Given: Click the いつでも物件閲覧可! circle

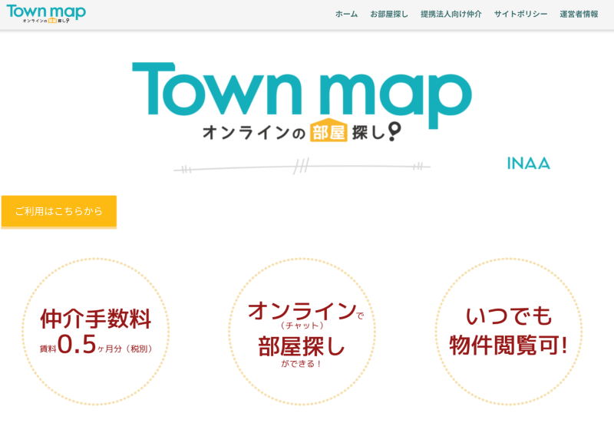Looking at the screenshot, I should [x=509, y=332].
